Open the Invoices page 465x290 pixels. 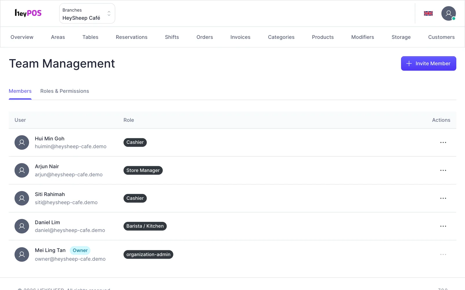tap(240, 37)
